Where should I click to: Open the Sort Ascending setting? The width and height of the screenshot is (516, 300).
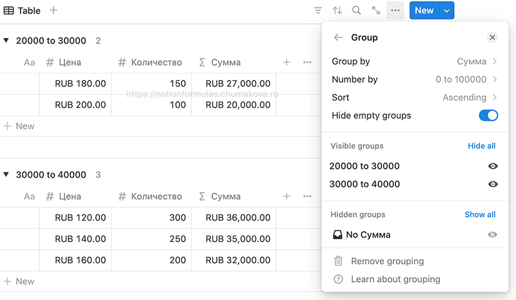(414, 98)
